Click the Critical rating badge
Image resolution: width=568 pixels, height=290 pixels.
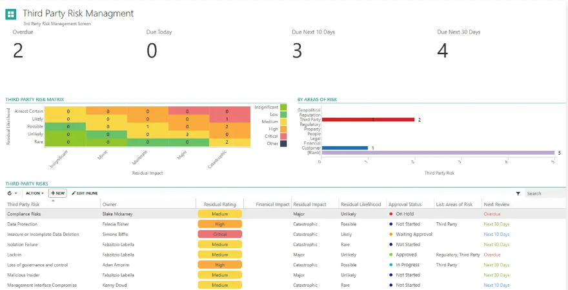pos(220,235)
